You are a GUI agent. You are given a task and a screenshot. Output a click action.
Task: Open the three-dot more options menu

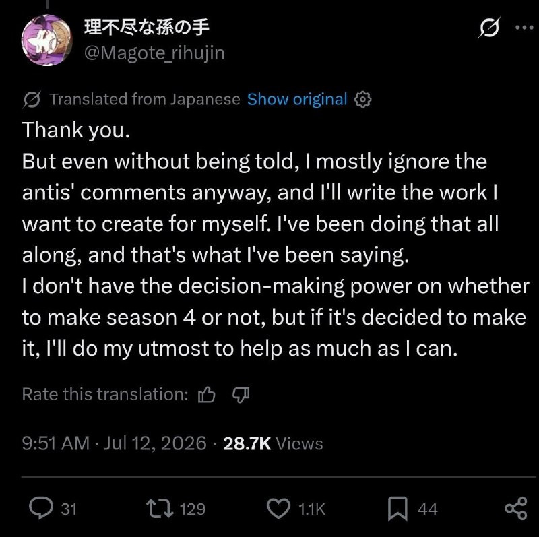(x=525, y=27)
